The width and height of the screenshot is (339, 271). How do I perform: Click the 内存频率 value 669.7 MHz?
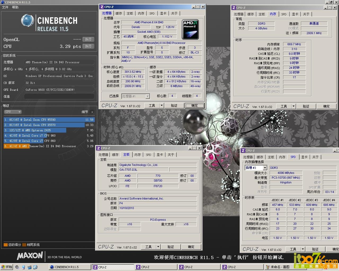point(294,44)
